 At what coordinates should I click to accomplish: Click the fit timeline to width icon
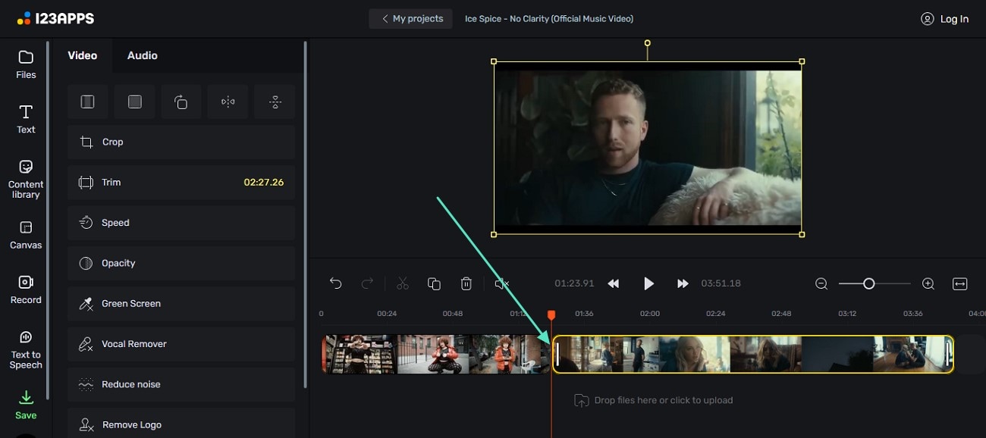960,283
